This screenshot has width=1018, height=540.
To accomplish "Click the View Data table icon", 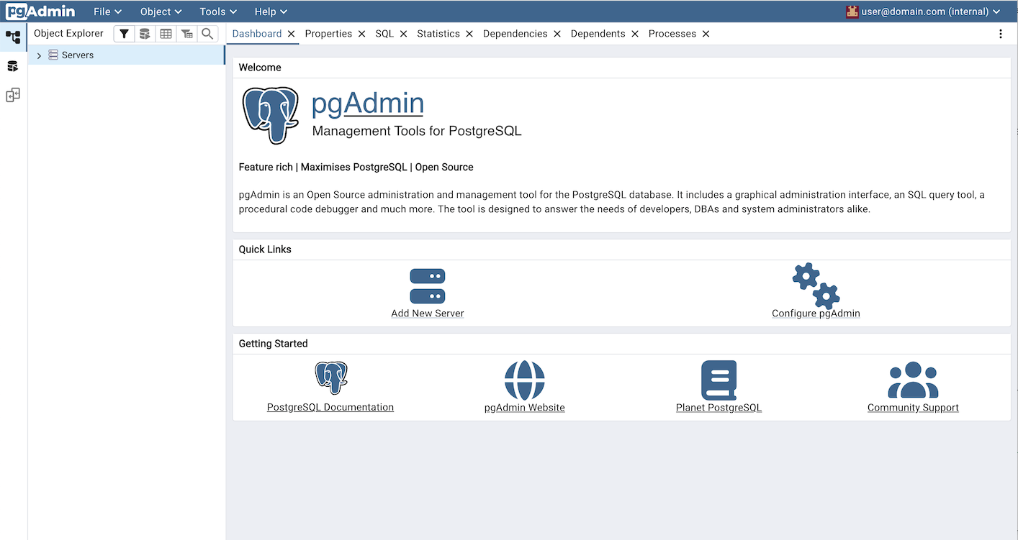I will pyautogui.click(x=166, y=34).
